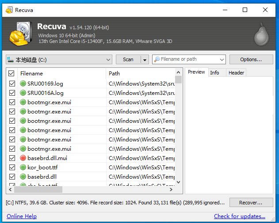Start a scan with the Scan button
This screenshot has height=223, width=279.
tap(128, 59)
